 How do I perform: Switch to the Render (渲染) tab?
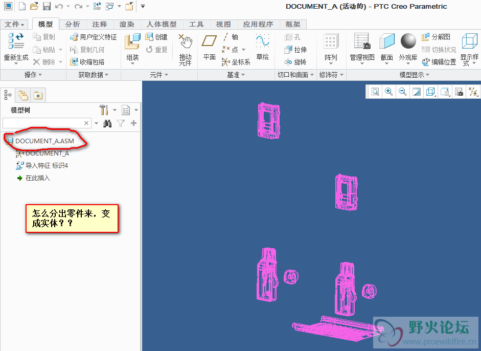127,24
